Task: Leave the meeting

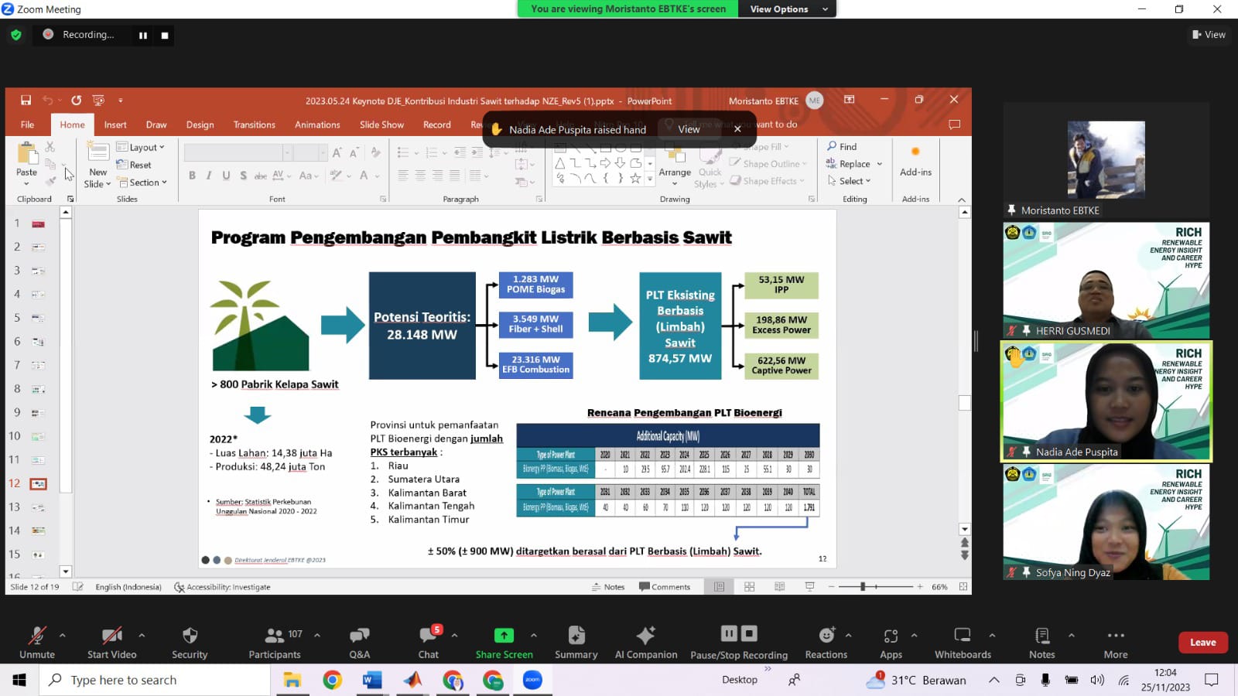Action: pos(1202,643)
